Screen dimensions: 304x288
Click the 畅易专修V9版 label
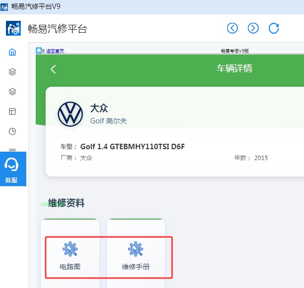tap(235, 51)
